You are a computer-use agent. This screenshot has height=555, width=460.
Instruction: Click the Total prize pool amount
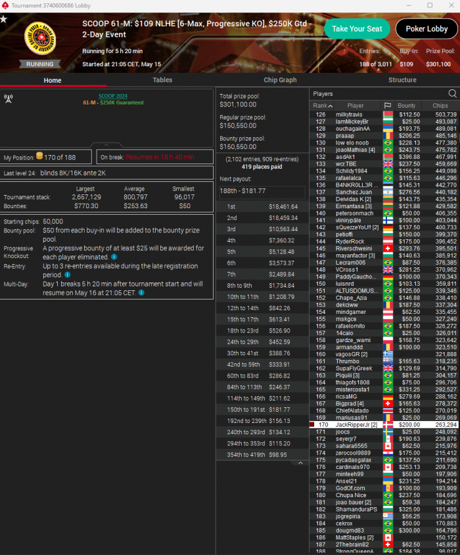[238, 104]
